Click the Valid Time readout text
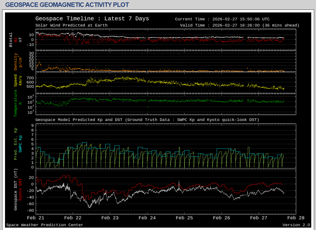 click(x=240, y=25)
